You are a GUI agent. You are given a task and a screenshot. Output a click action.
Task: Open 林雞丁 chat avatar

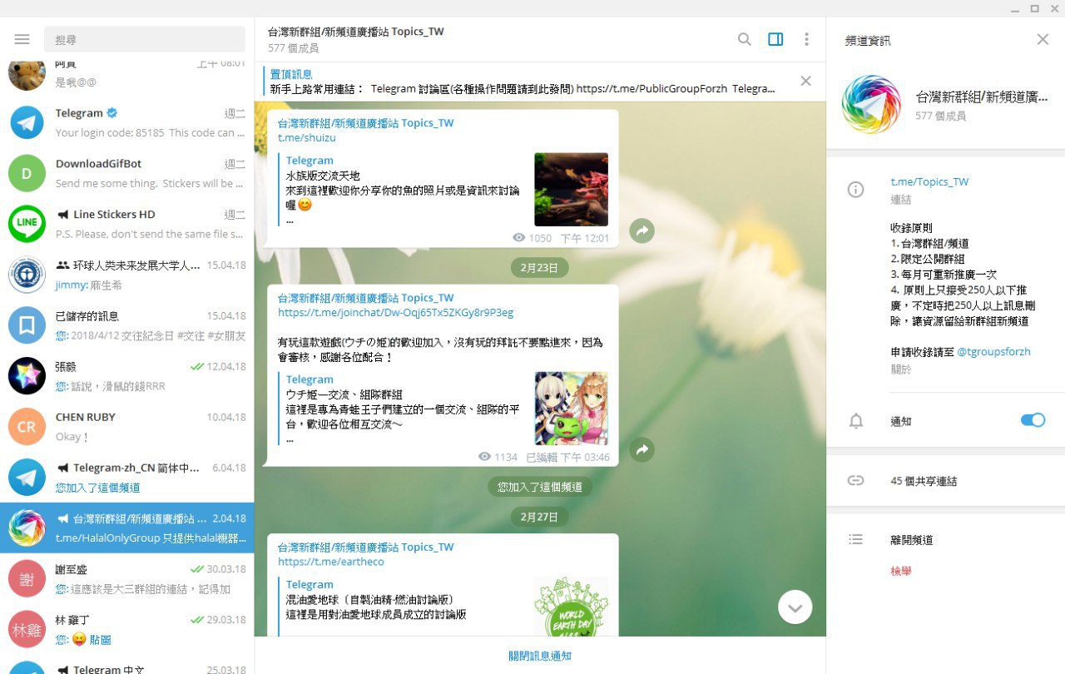click(x=27, y=630)
